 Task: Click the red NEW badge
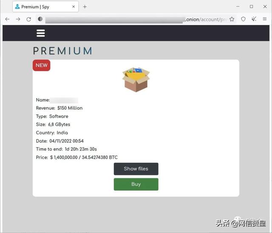click(x=42, y=65)
